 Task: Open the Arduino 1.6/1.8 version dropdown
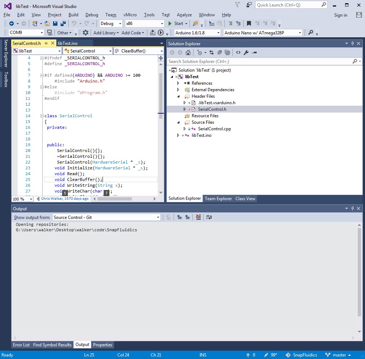pos(197,33)
